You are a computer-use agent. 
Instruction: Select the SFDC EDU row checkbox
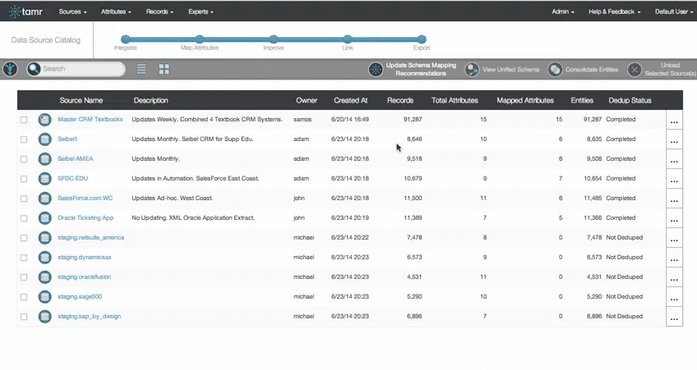[x=24, y=179]
